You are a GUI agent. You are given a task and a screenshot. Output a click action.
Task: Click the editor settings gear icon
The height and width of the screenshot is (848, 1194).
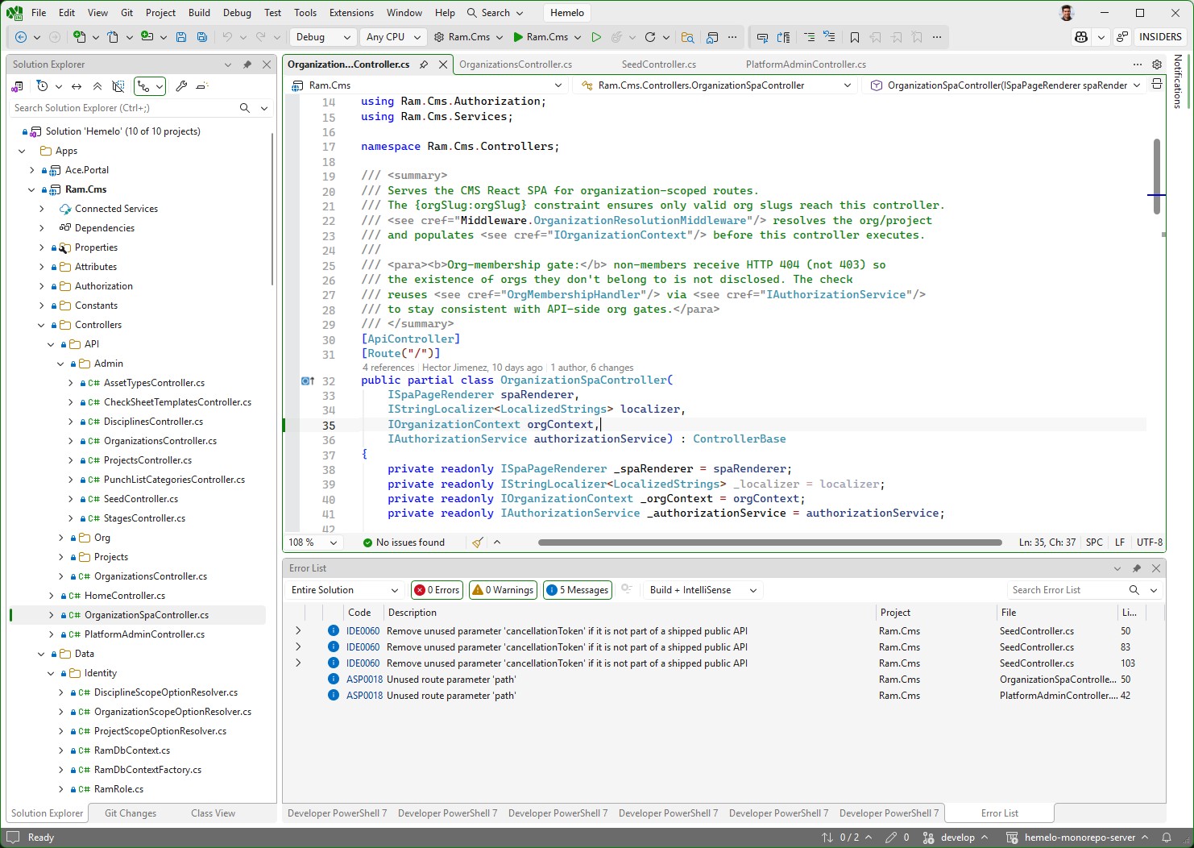1157,64
